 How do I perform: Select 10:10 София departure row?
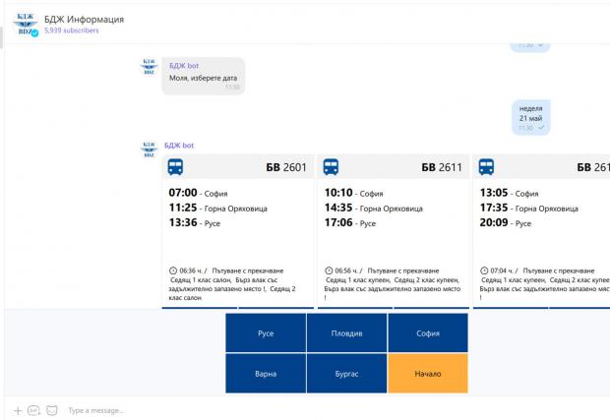354,193
